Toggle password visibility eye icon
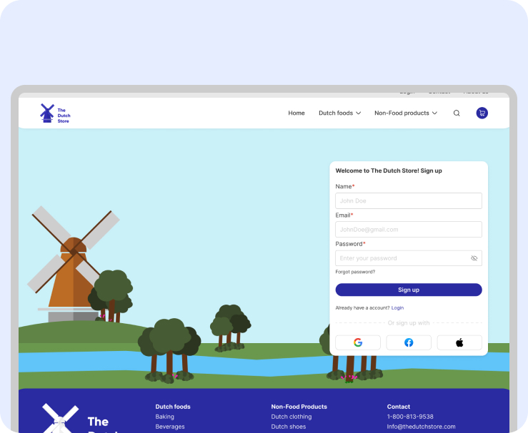This screenshot has height=433, width=528. (474, 258)
